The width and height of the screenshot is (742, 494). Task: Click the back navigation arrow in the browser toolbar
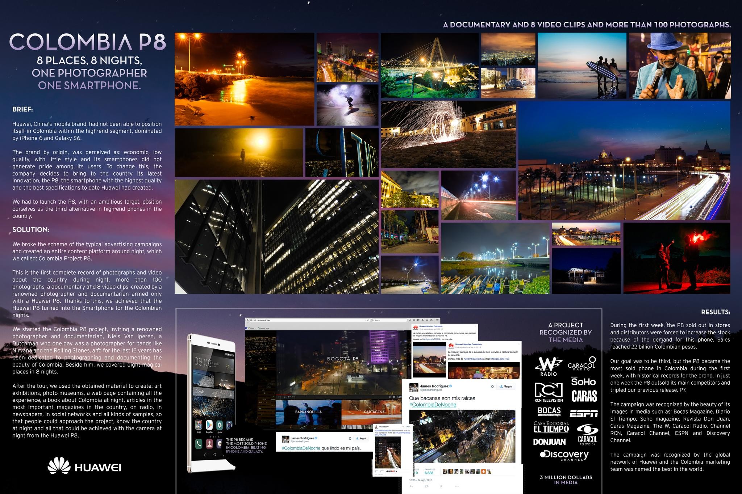point(247,320)
